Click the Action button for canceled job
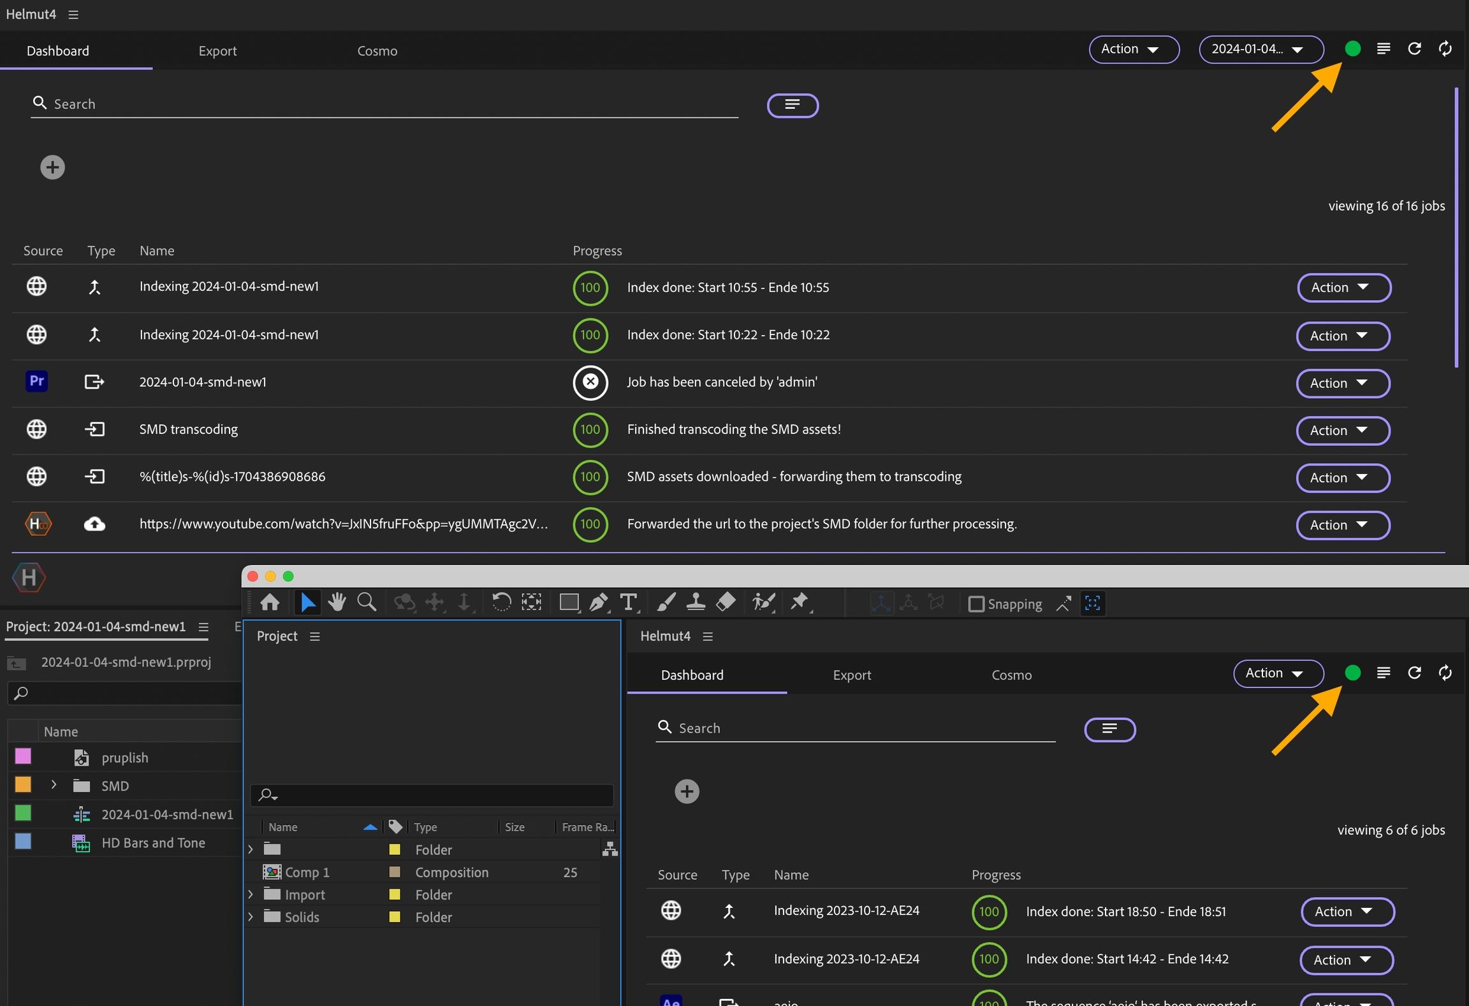The image size is (1469, 1006). 1343,383
